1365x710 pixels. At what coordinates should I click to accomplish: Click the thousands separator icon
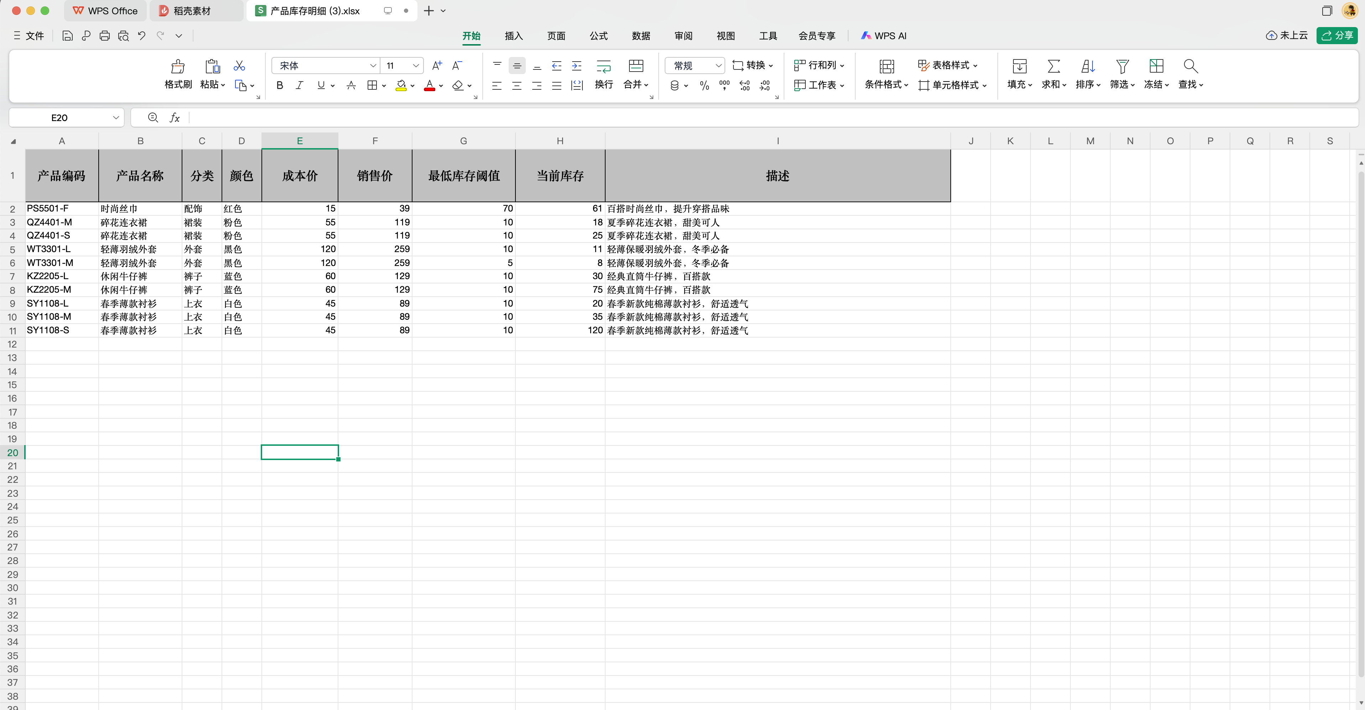point(725,85)
